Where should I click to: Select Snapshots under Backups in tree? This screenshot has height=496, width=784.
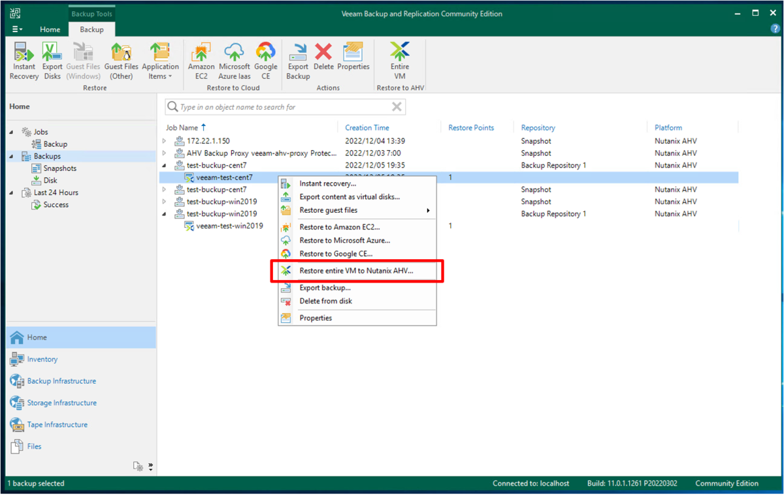coord(54,168)
